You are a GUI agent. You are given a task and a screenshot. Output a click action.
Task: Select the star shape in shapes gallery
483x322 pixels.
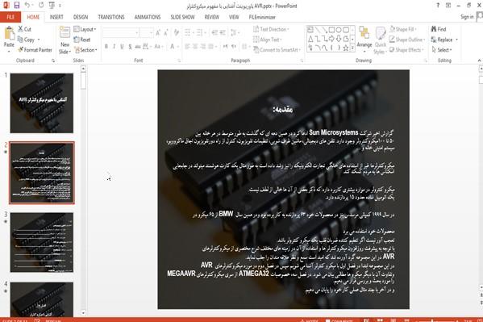(346, 48)
